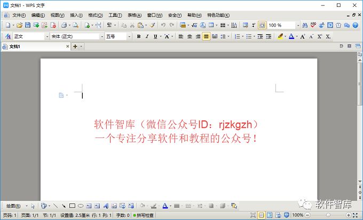This screenshot has width=363, height=220.
Task: Save the document with the floppy disk icon
Action: [x=28, y=25]
